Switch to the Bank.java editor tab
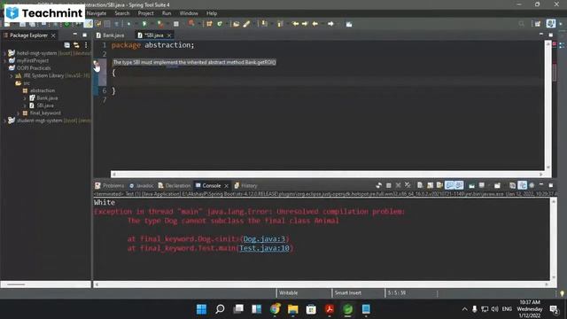This screenshot has width=567, height=319. click(110, 35)
